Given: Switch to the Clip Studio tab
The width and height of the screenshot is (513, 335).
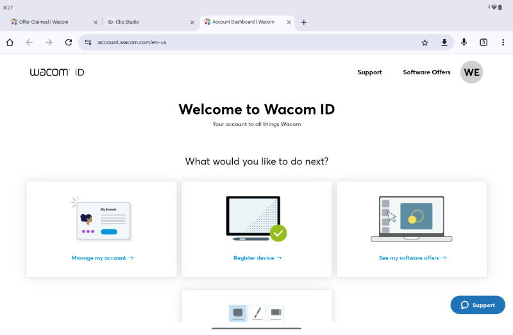Looking at the screenshot, I should tap(123, 22).
